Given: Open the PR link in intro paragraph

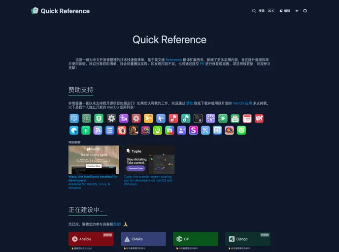Looking at the screenshot, I should pyautogui.click(x=202, y=63).
